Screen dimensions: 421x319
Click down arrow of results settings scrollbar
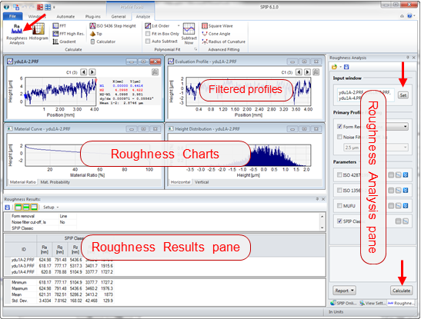[x=322, y=228]
